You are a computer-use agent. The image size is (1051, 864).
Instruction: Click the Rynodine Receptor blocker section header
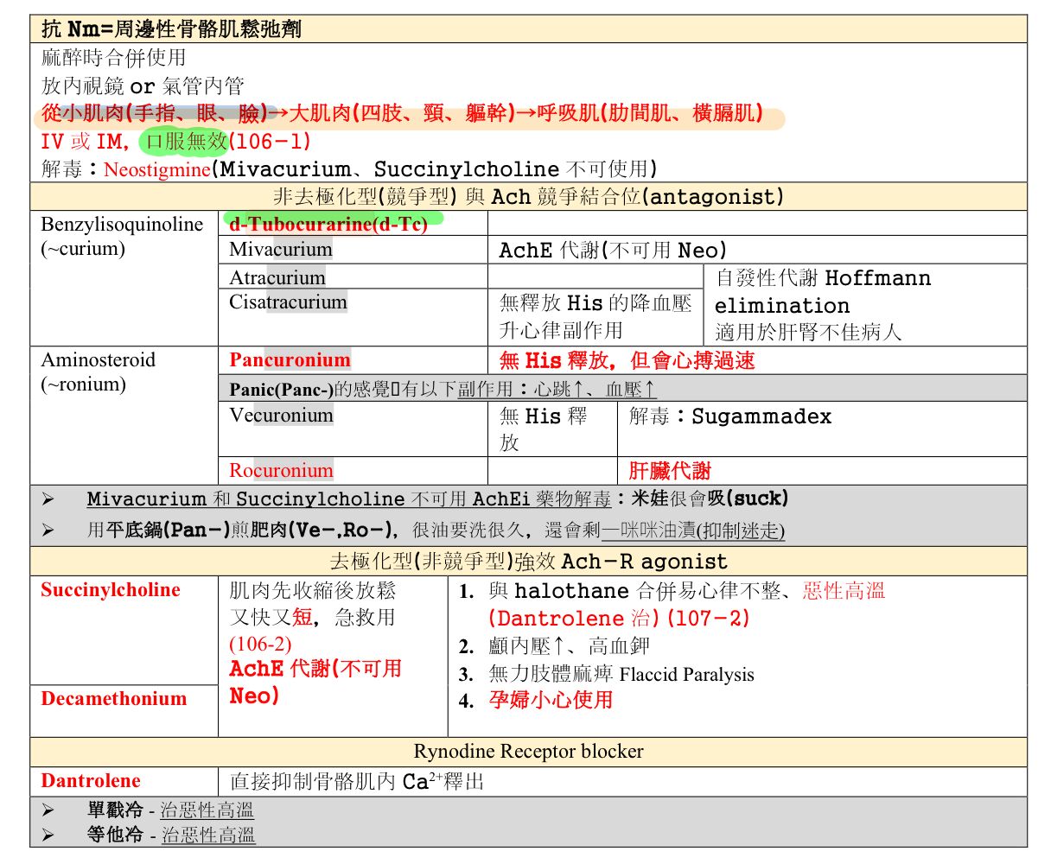click(x=528, y=752)
